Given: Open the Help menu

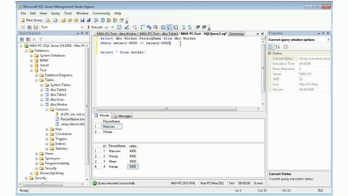Looking at the screenshot, I should coord(117,13).
